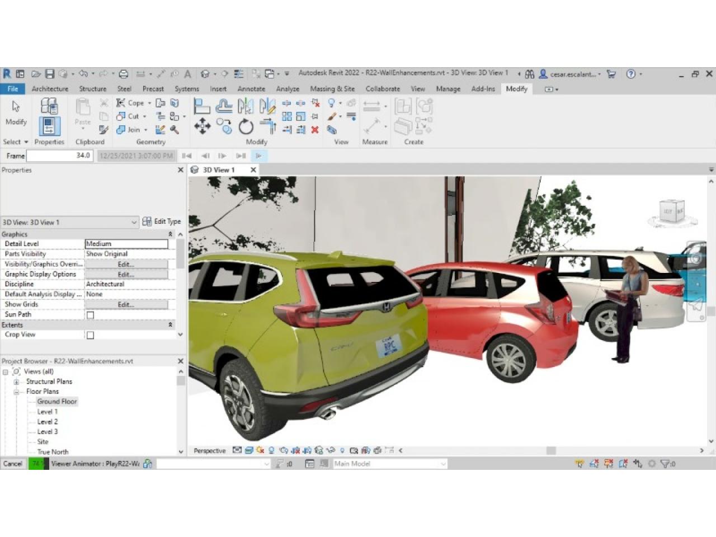Open the File menu tab

[x=13, y=89]
